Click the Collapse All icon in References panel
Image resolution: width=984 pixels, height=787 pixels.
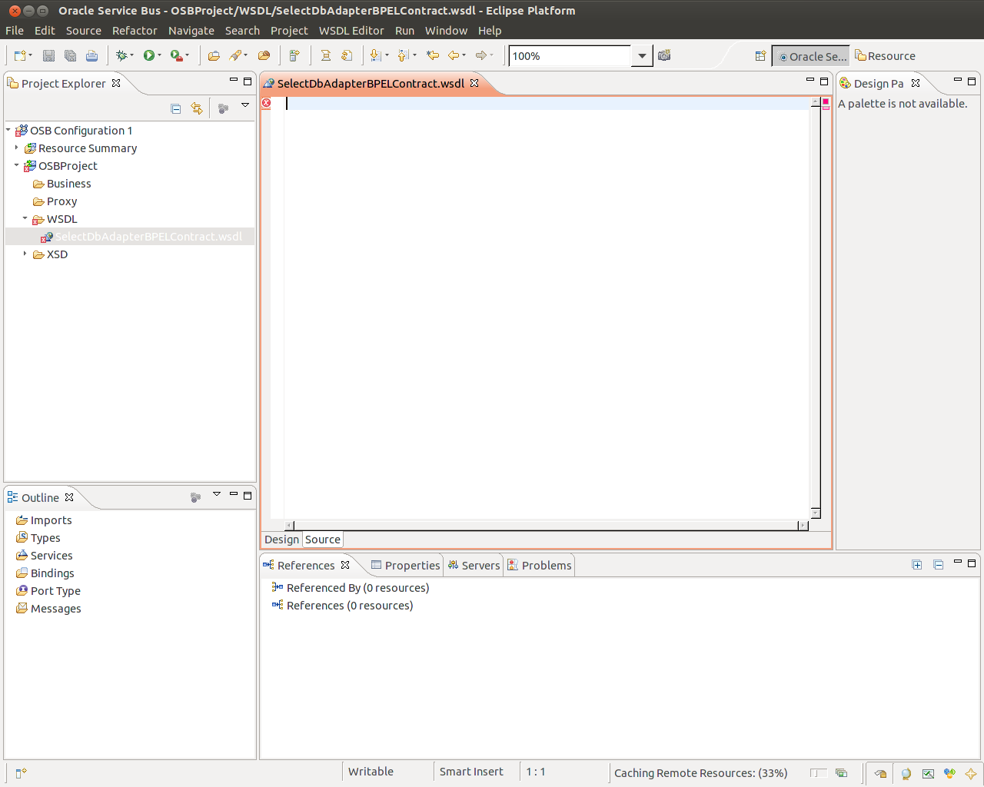[x=939, y=565]
